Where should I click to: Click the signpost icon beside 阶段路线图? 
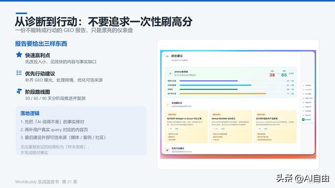(19, 91)
